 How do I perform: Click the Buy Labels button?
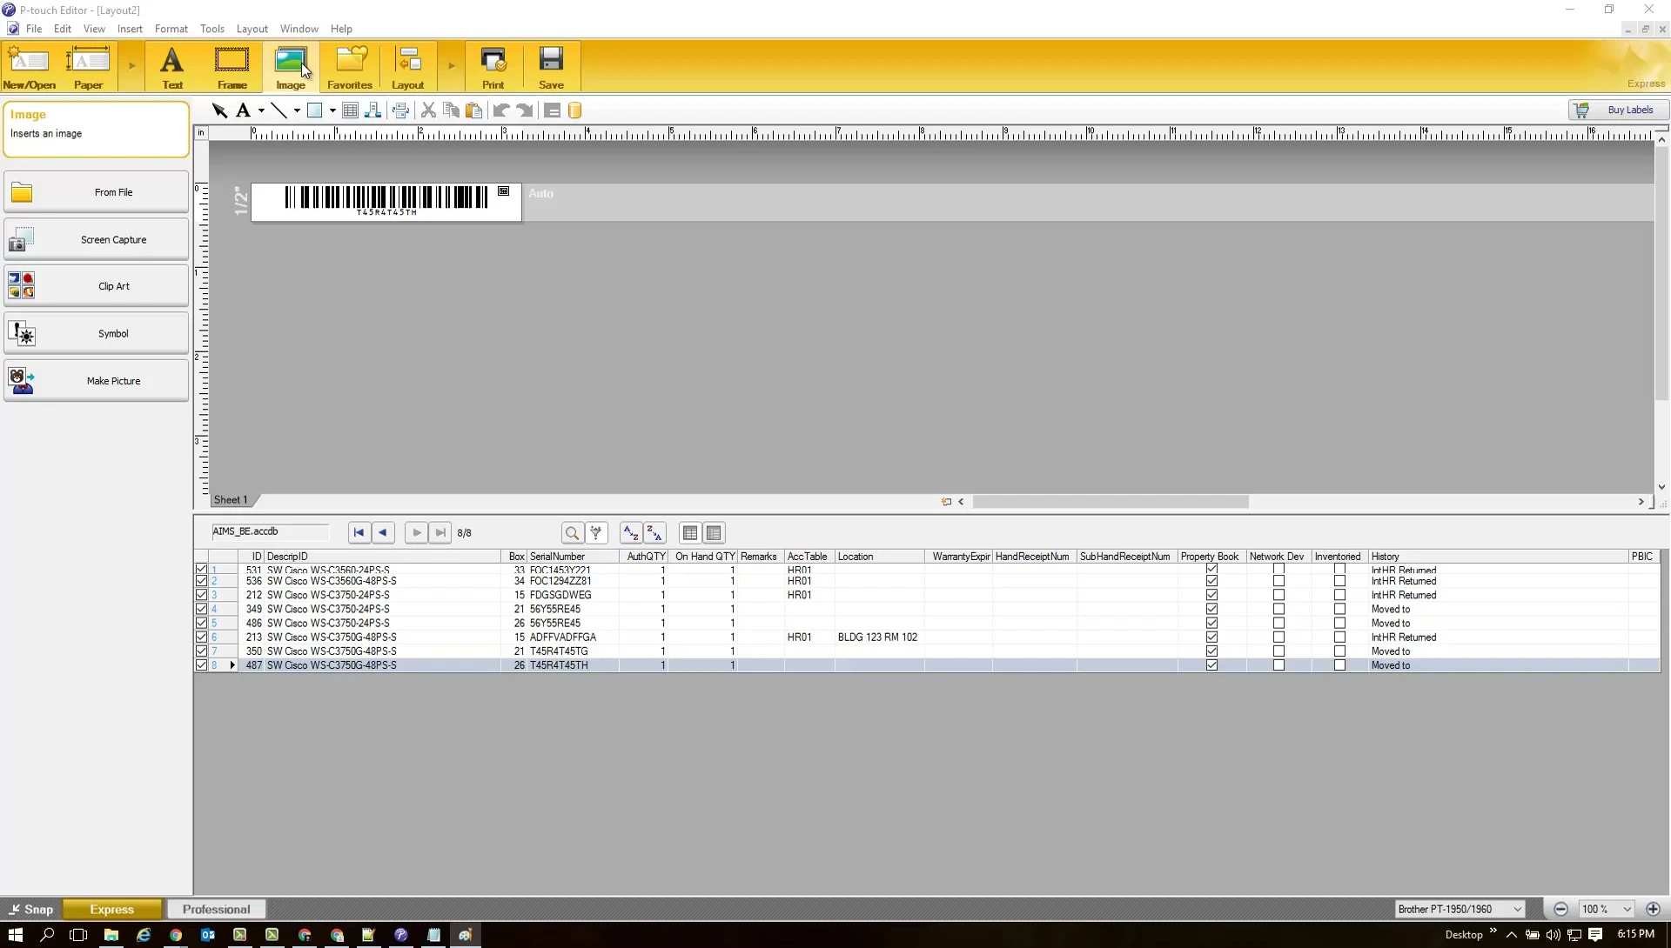tap(1619, 110)
